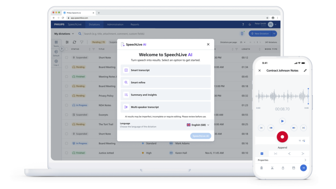
Task: Check the Privacy Policy row checkbox
Action: coord(67,96)
